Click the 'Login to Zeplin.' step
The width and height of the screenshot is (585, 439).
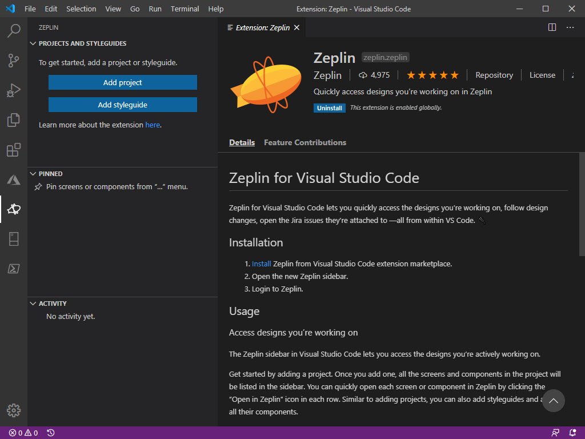coord(277,289)
